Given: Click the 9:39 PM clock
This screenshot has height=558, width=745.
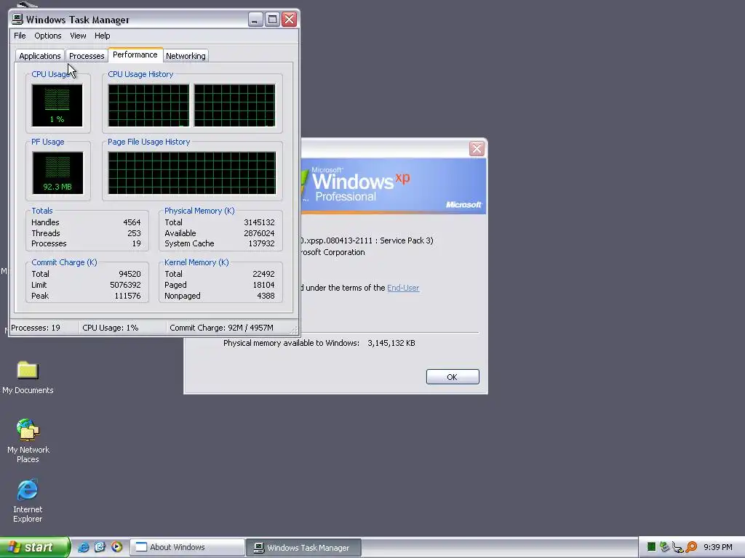Looking at the screenshot, I should tap(718, 547).
